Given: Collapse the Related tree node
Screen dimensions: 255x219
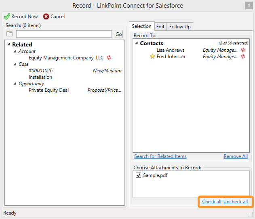Looking at the screenshot, I should pos(8,44).
